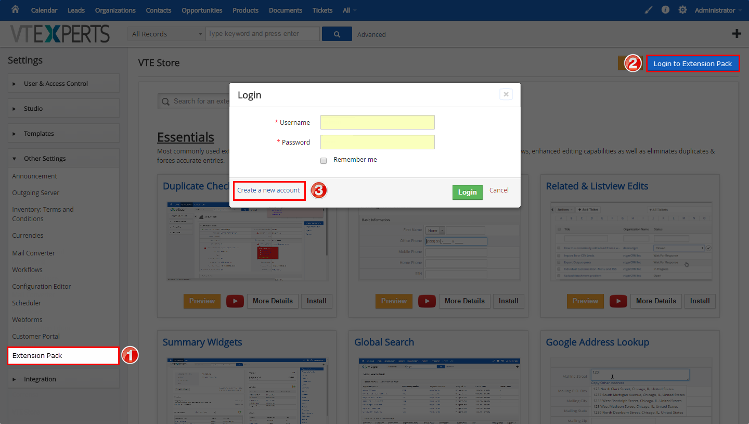Screen dimensions: 749x424
Task: Open the info icon in top bar
Action: (665, 10)
